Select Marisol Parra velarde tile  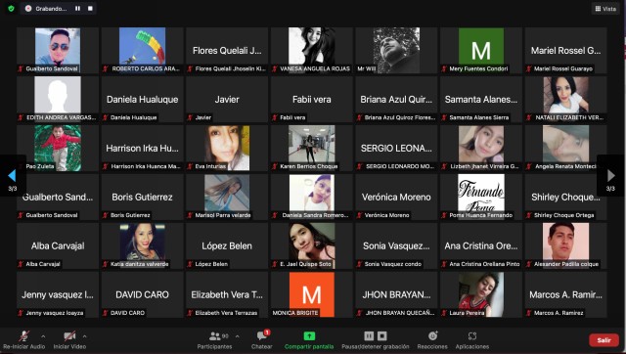[x=227, y=198]
